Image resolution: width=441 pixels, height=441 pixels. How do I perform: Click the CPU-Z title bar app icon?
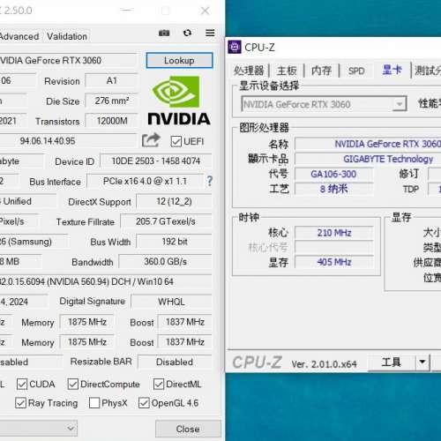235,47
